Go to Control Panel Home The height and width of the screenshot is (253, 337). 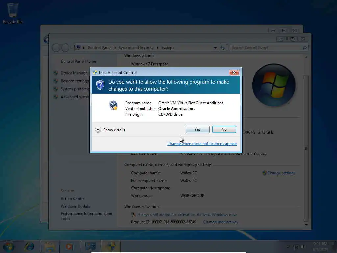pyautogui.click(x=78, y=61)
